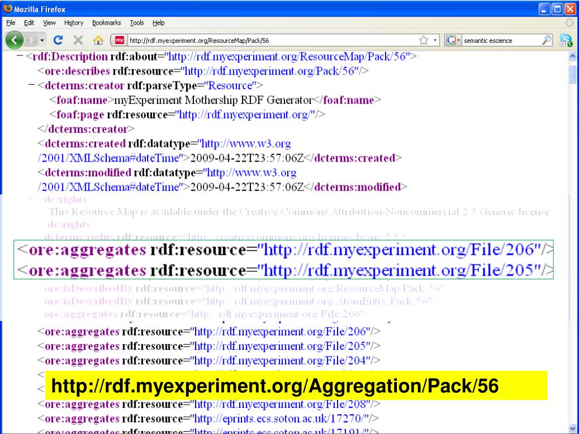The image size is (579, 434).
Task: Bookmark this page with the star icon
Action: pyautogui.click(x=424, y=40)
